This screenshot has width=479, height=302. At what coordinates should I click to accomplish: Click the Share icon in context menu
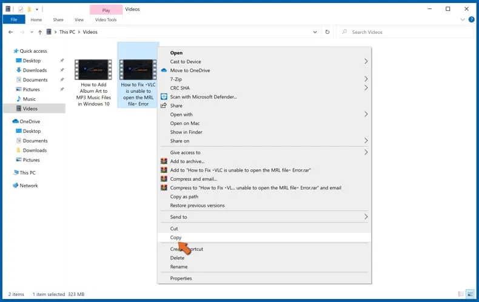tap(164, 106)
